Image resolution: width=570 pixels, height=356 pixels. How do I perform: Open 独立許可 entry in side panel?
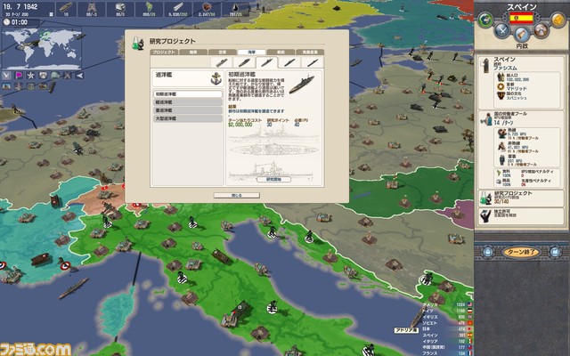pyautogui.click(x=521, y=215)
